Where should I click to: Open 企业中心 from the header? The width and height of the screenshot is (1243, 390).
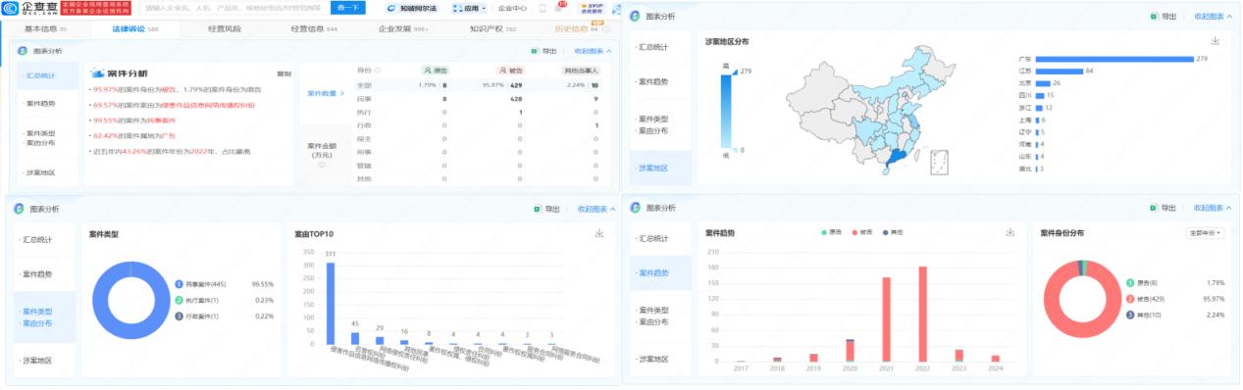tap(512, 8)
